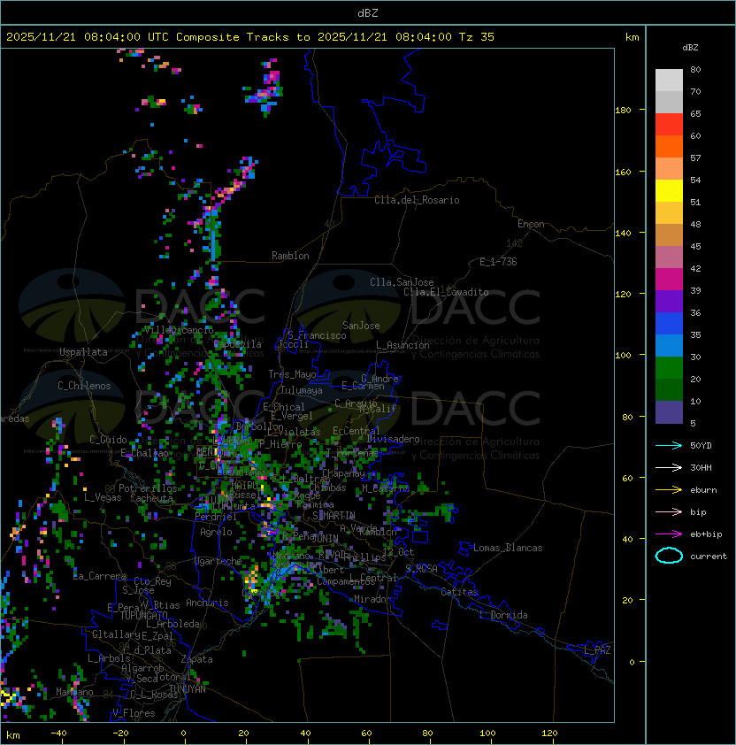Click the 100 km vertical axis tick
Image resolution: width=736 pixels, height=745 pixels.
tap(623, 356)
